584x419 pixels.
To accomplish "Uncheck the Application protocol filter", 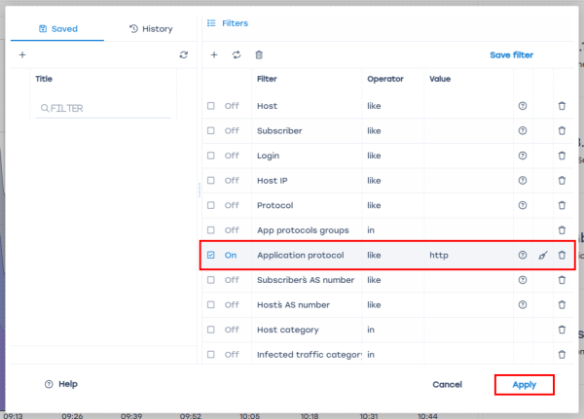I will tap(211, 255).
